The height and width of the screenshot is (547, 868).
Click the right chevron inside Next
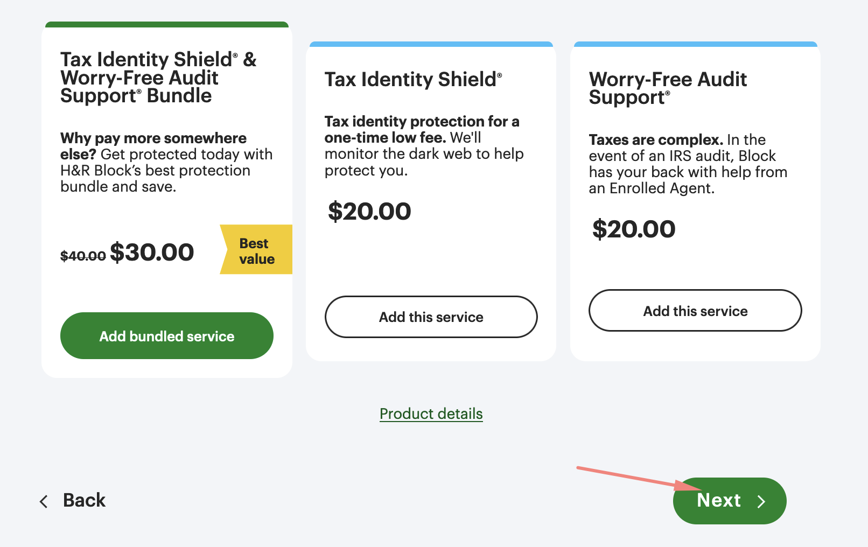tap(761, 501)
